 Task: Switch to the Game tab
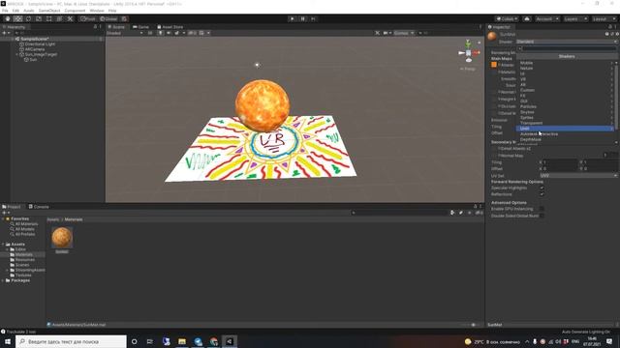(x=140, y=27)
